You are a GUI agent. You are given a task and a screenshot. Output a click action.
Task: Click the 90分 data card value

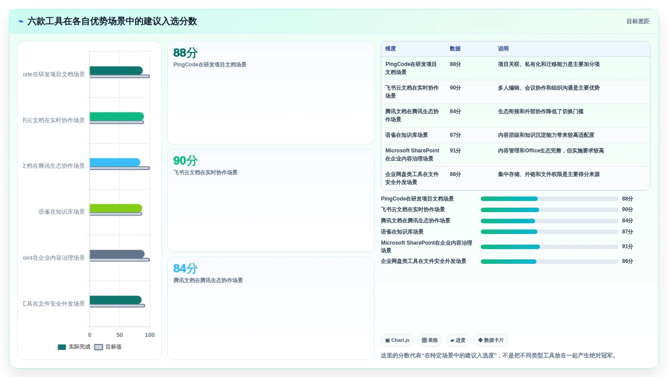pos(186,161)
